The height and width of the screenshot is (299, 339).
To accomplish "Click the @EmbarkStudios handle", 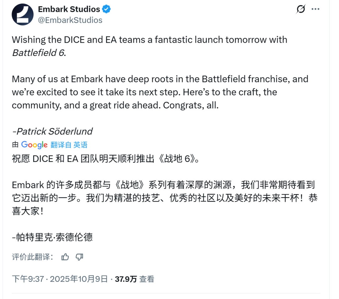I will pyautogui.click(x=70, y=20).
